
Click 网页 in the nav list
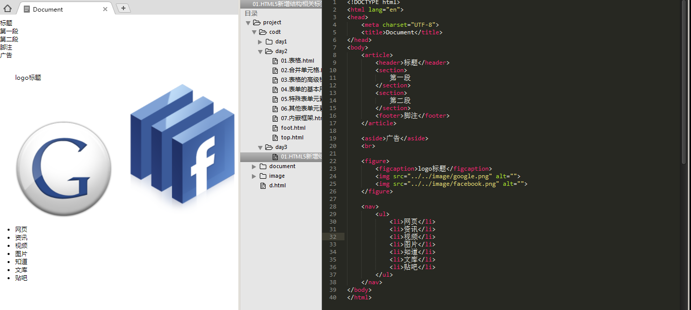tap(21, 229)
